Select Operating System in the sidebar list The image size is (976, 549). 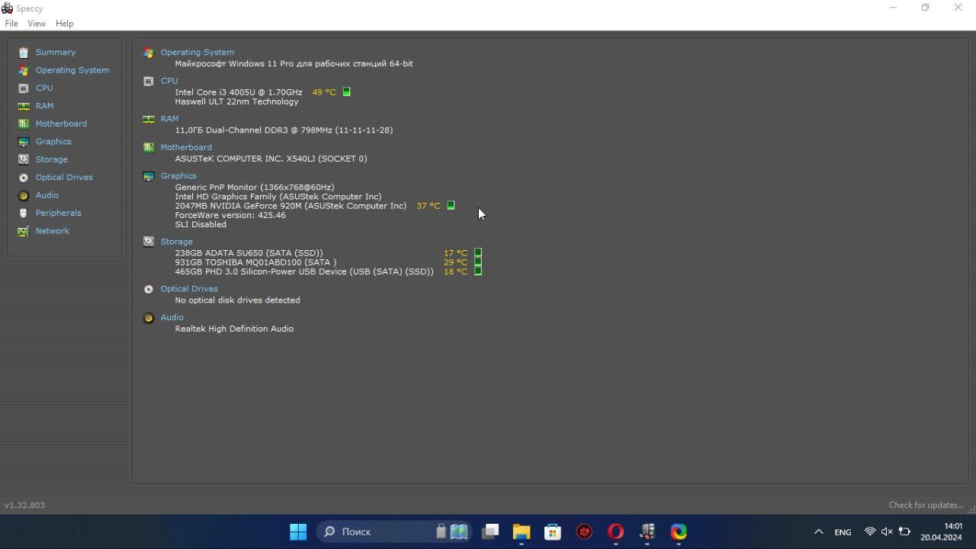pyautogui.click(x=72, y=70)
